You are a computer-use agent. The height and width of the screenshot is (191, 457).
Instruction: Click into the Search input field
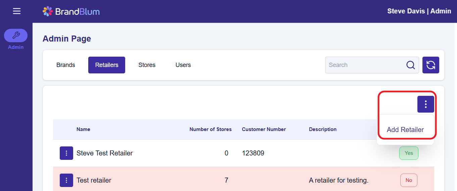pyautogui.click(x=366, y=65)
